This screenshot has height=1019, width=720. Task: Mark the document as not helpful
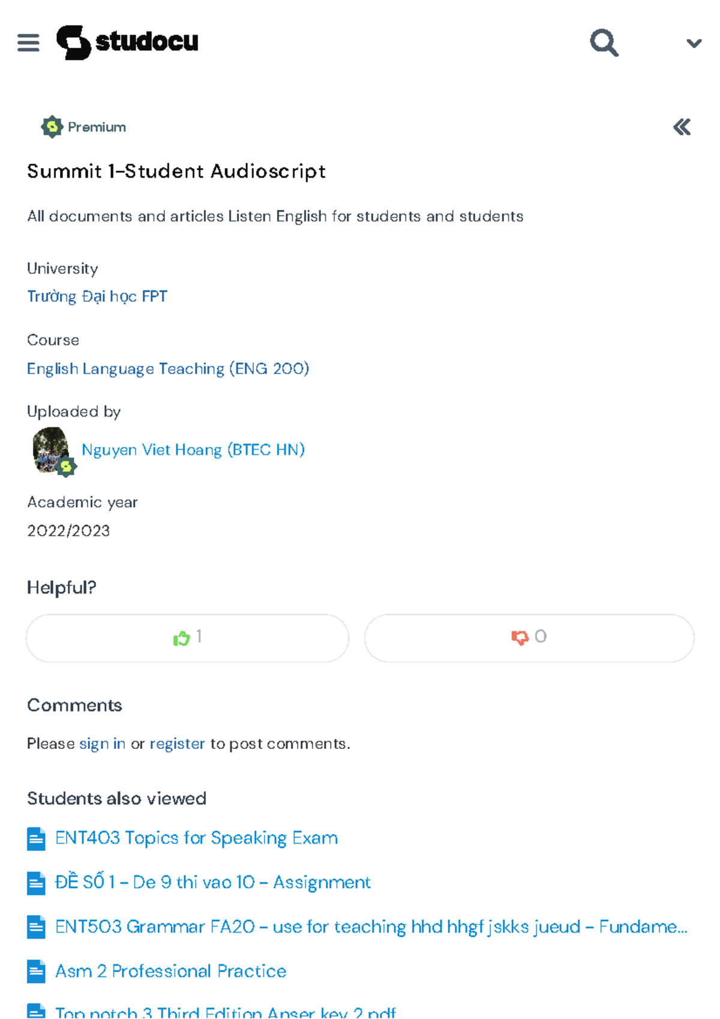(528, 637)
